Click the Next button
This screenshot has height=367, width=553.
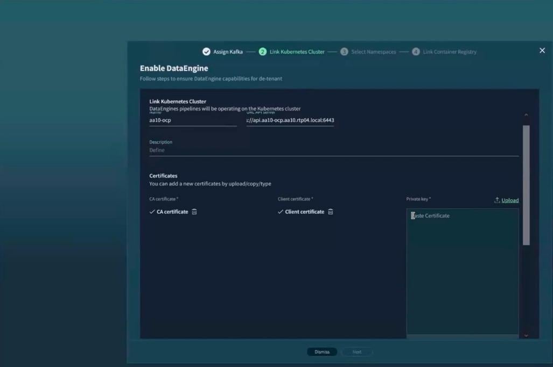357,352
